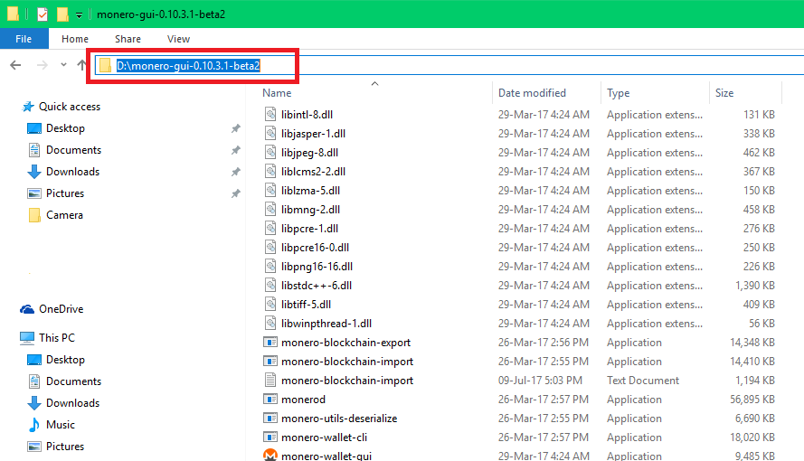Click the "56,895 KB" size value

(x=752, y=399)
